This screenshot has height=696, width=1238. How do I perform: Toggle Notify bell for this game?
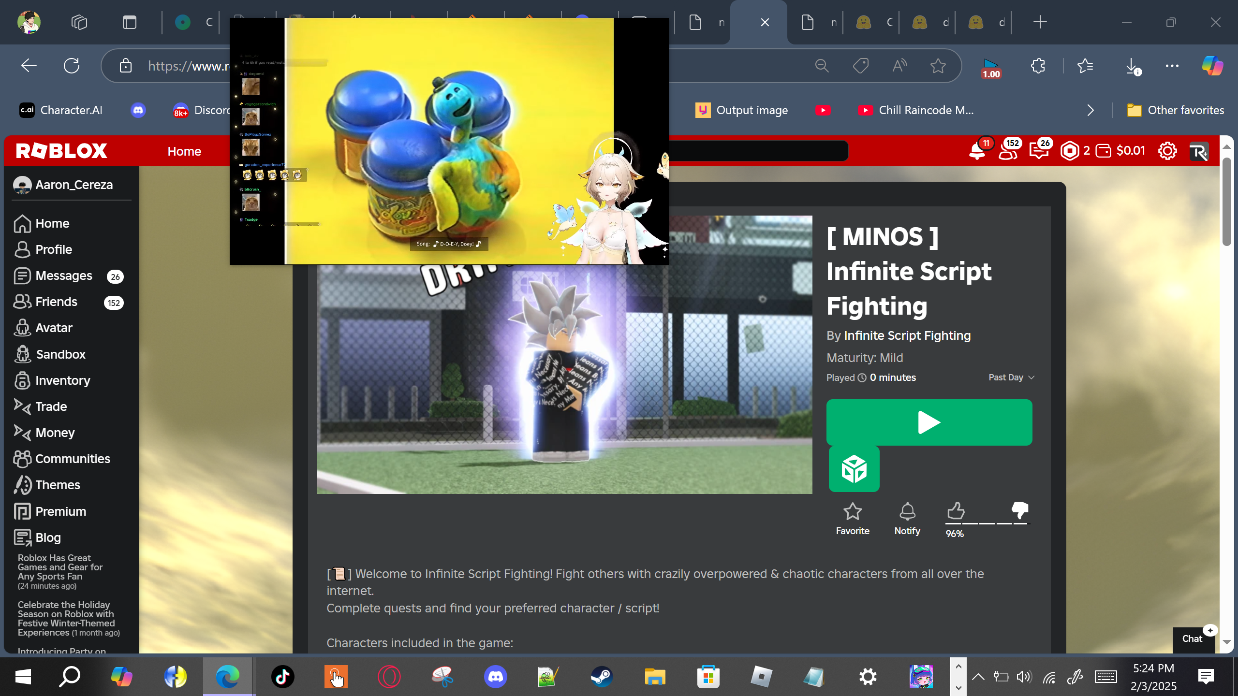point(907,519)
